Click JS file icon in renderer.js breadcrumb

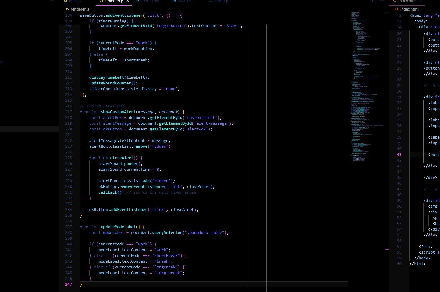(67, 9)
